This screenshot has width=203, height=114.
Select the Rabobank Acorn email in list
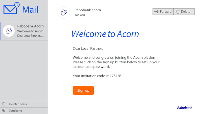click(x=24, y=31)
